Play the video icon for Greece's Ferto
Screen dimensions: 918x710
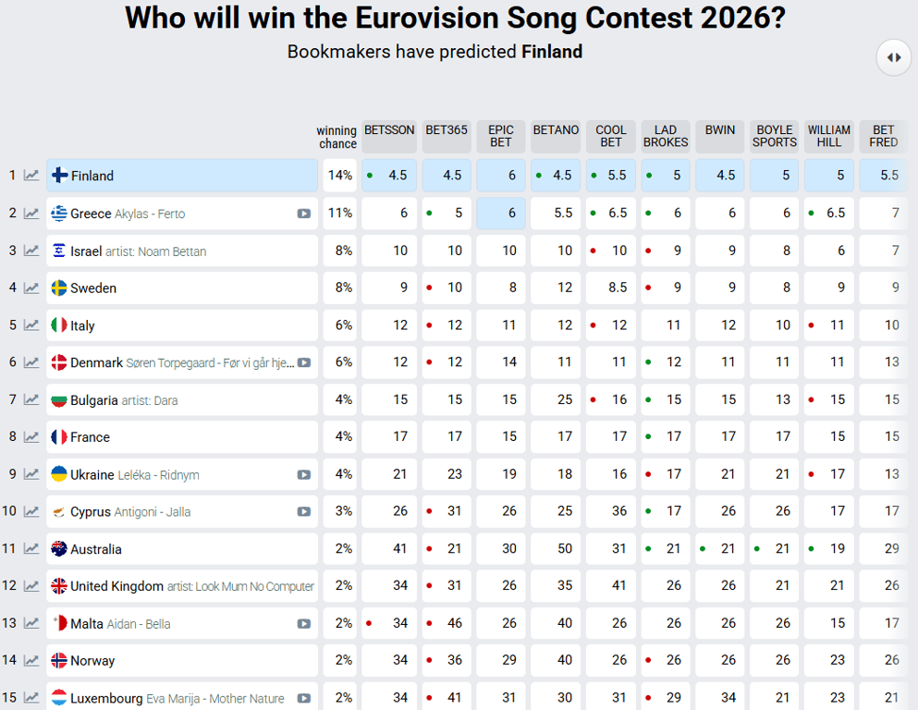[x=304, y=214]
